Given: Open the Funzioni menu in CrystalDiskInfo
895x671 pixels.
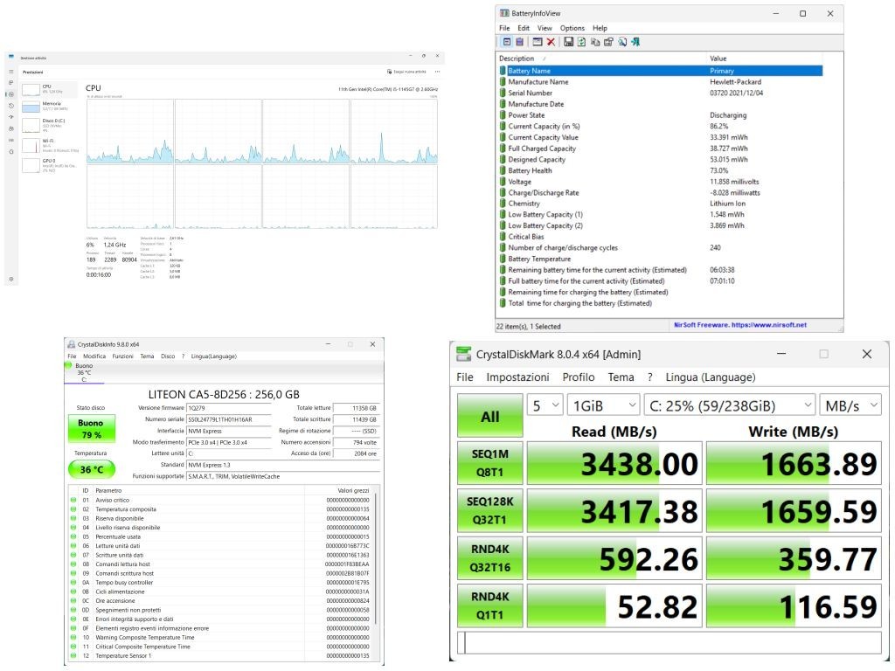Looking at the screenshot, I should (122, 356).
